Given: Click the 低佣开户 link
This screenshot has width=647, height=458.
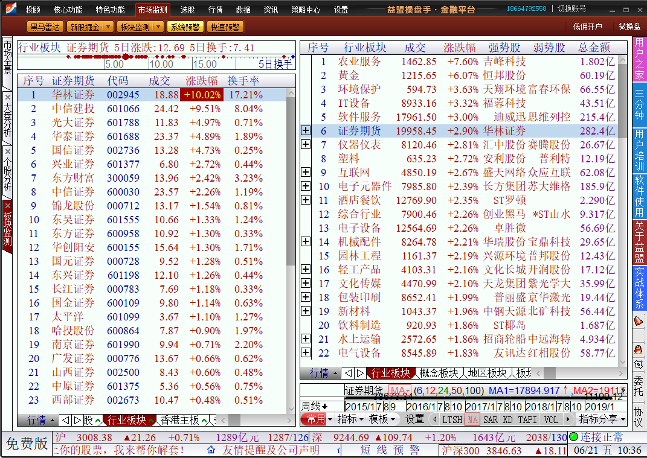Looking at the screenshot, I should point(588,27).
